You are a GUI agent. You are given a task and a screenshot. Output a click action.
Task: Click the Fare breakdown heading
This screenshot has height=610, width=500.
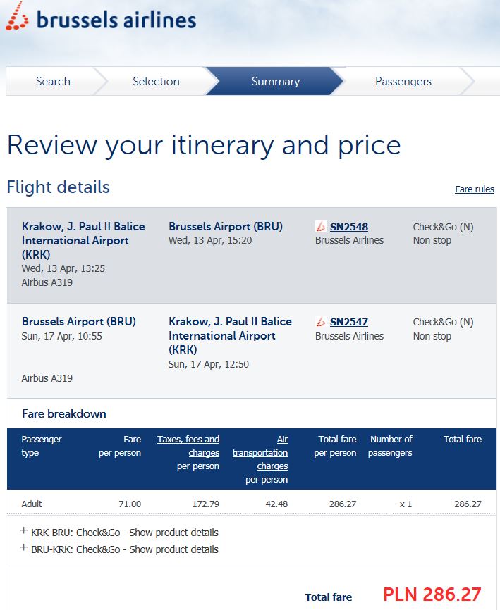[x=64, y=413]
